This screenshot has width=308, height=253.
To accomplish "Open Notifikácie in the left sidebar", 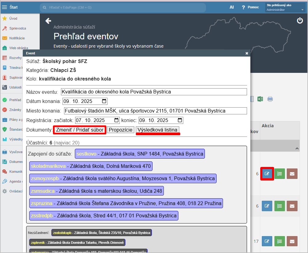I will (x=17, y=38).
